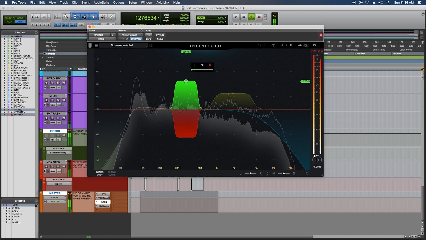The image size is (426, 240).
Task: Click the M/S balance slider handle
Action: click(284, 173)
